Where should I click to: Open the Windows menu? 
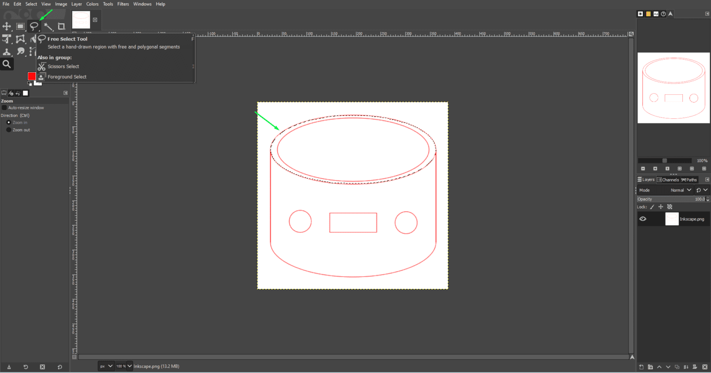[142, 4]
